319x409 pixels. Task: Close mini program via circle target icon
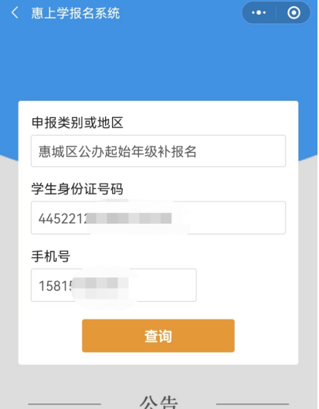click(x=294, y=12)
